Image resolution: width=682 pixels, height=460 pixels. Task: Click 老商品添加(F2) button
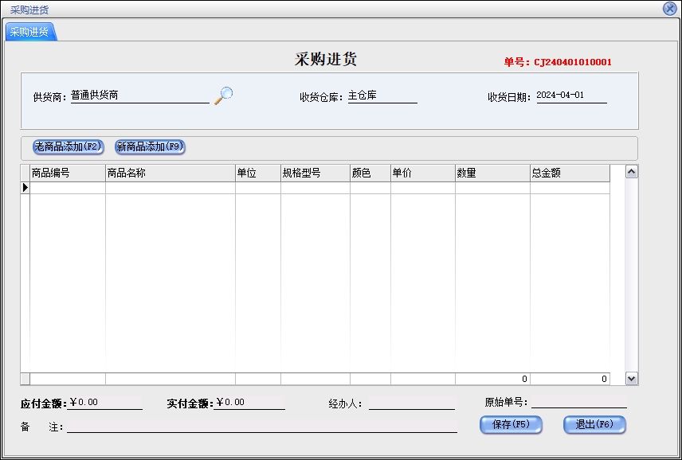(x=69, y=147)
